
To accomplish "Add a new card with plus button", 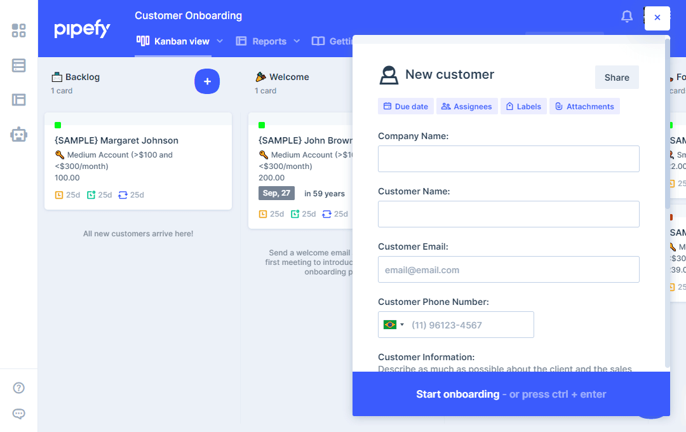I will point(207,81).
